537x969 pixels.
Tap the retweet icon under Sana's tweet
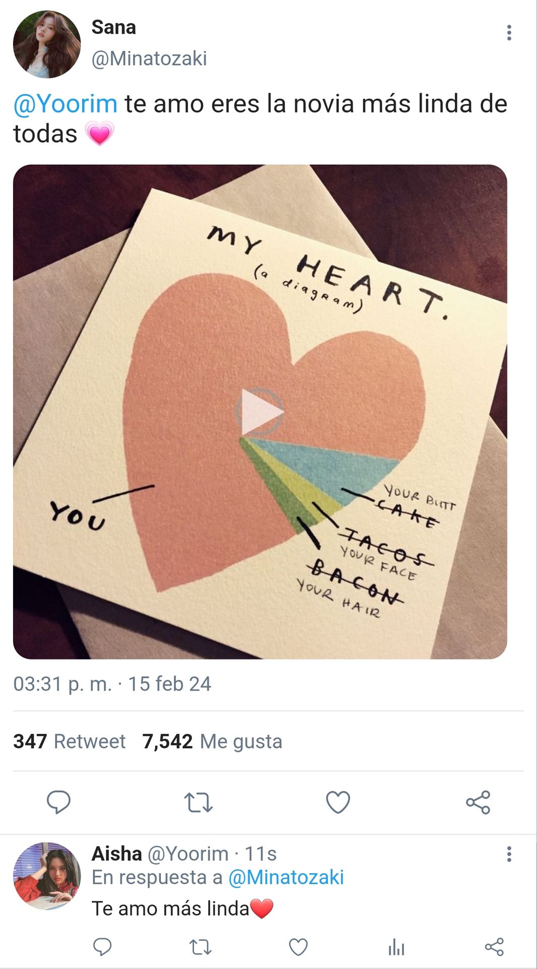click(198, 802)
